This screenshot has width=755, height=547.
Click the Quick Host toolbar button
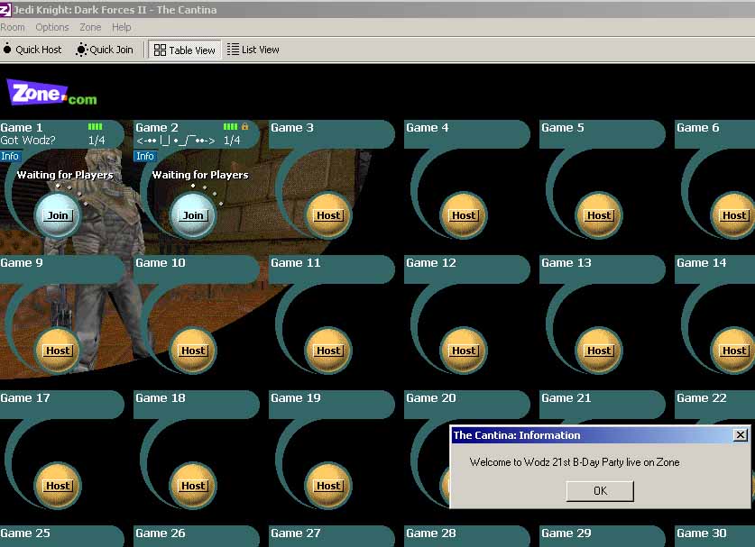point(32,50)
